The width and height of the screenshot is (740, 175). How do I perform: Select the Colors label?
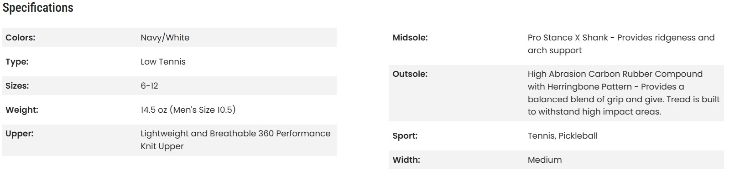pyautogui.click(x=20, y=38)
